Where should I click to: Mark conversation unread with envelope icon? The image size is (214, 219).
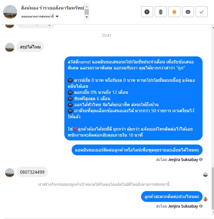[x=188, y=12]
